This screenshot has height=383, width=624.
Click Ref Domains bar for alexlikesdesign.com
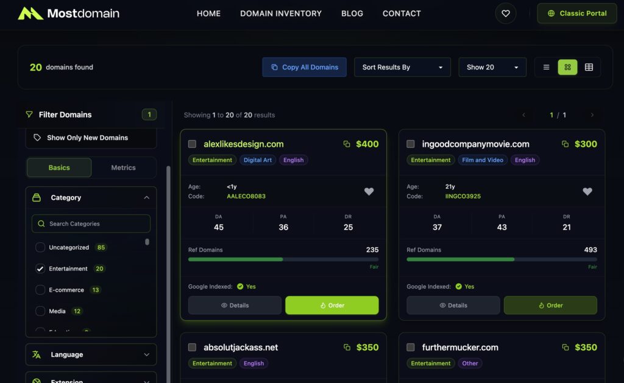tap(283, 259)
